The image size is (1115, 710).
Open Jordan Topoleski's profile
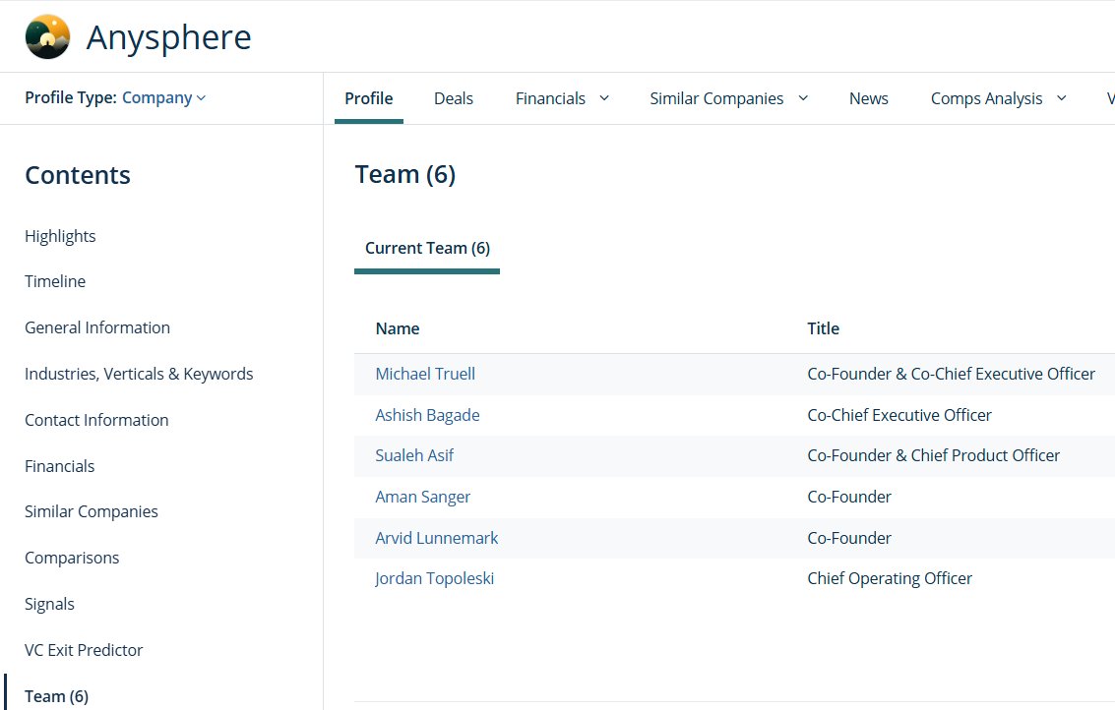pos(434,578)
